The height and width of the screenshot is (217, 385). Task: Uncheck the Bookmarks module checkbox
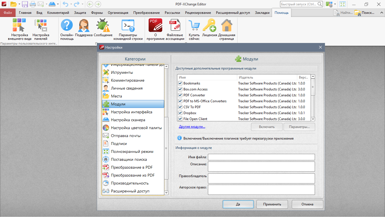180,83
